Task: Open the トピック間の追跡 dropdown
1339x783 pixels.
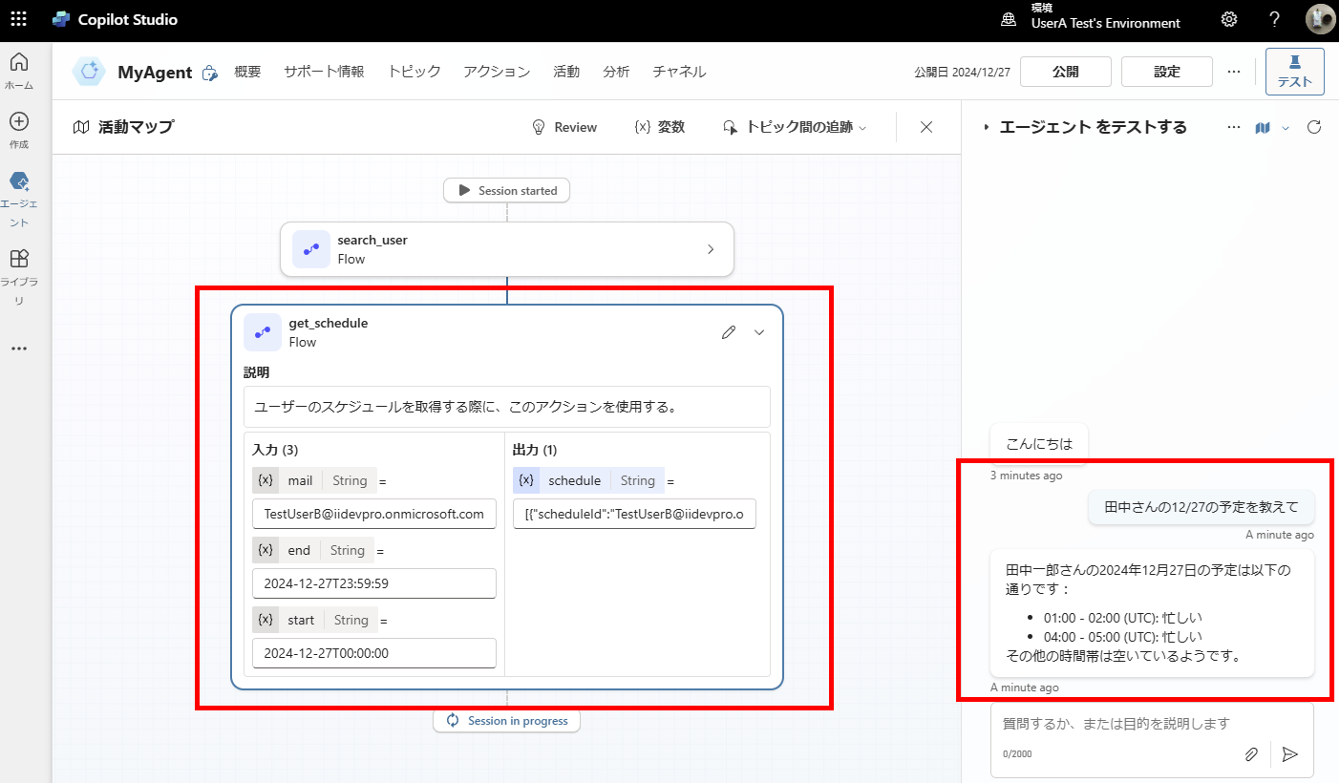Action: pyautogui.click(x=795, y=127)
